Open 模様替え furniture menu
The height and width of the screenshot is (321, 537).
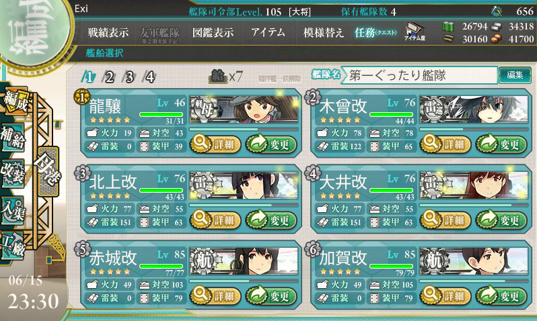(323, 32)
